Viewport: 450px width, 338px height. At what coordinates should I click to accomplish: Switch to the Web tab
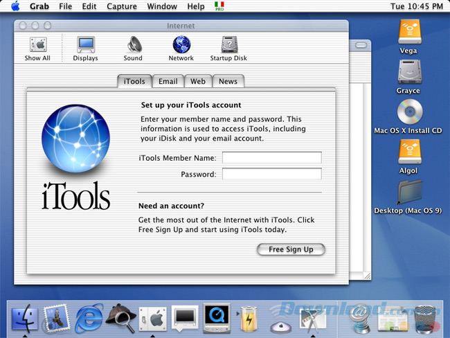198,81
